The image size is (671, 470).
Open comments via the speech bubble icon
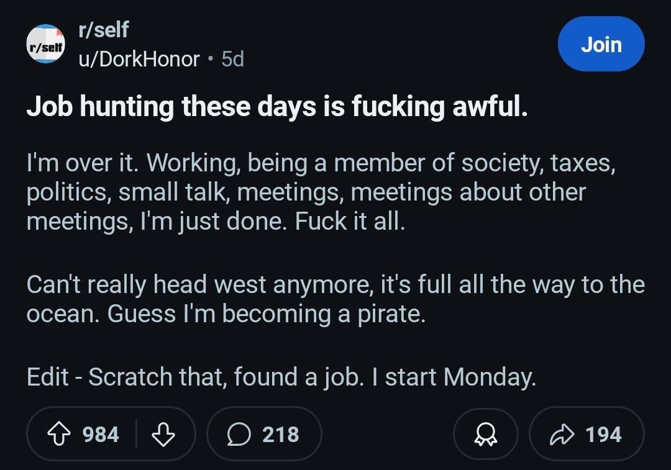(239, 434)
